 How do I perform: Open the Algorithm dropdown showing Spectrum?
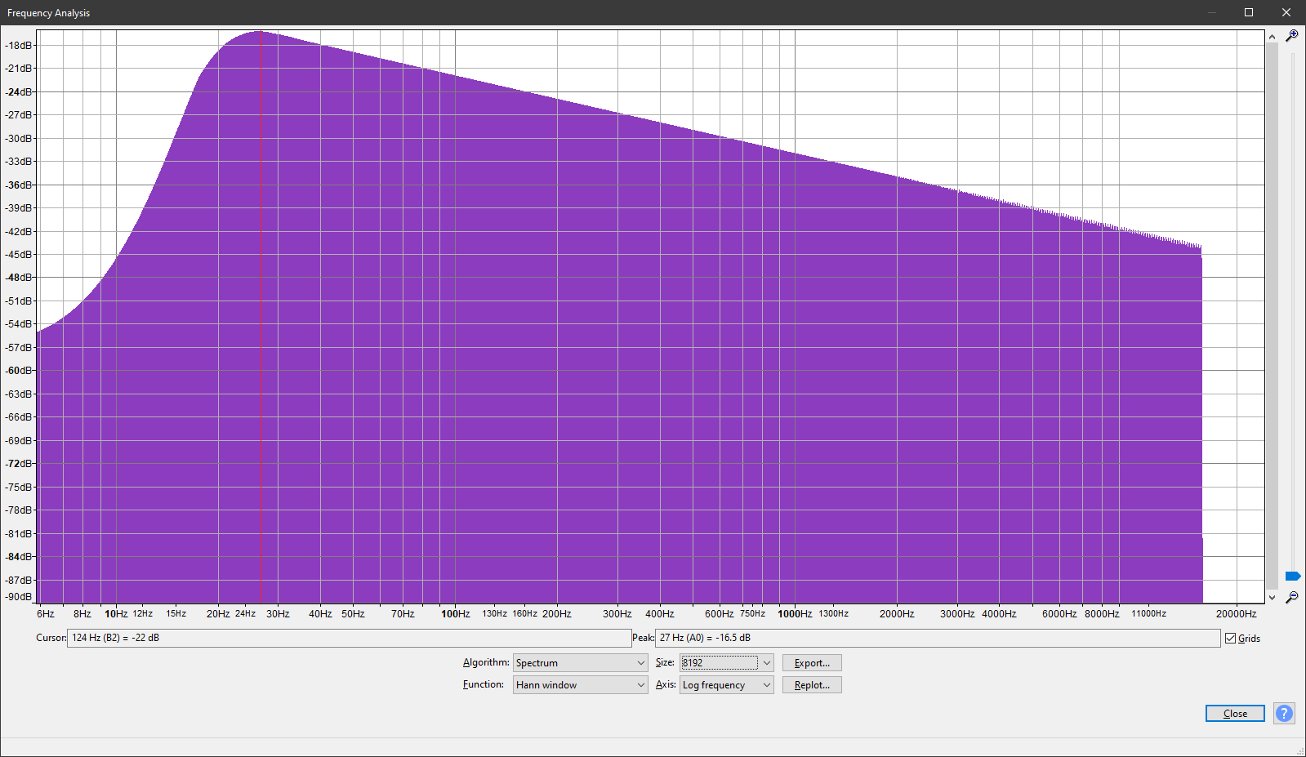pyautogui.click(x=580, y=663)
